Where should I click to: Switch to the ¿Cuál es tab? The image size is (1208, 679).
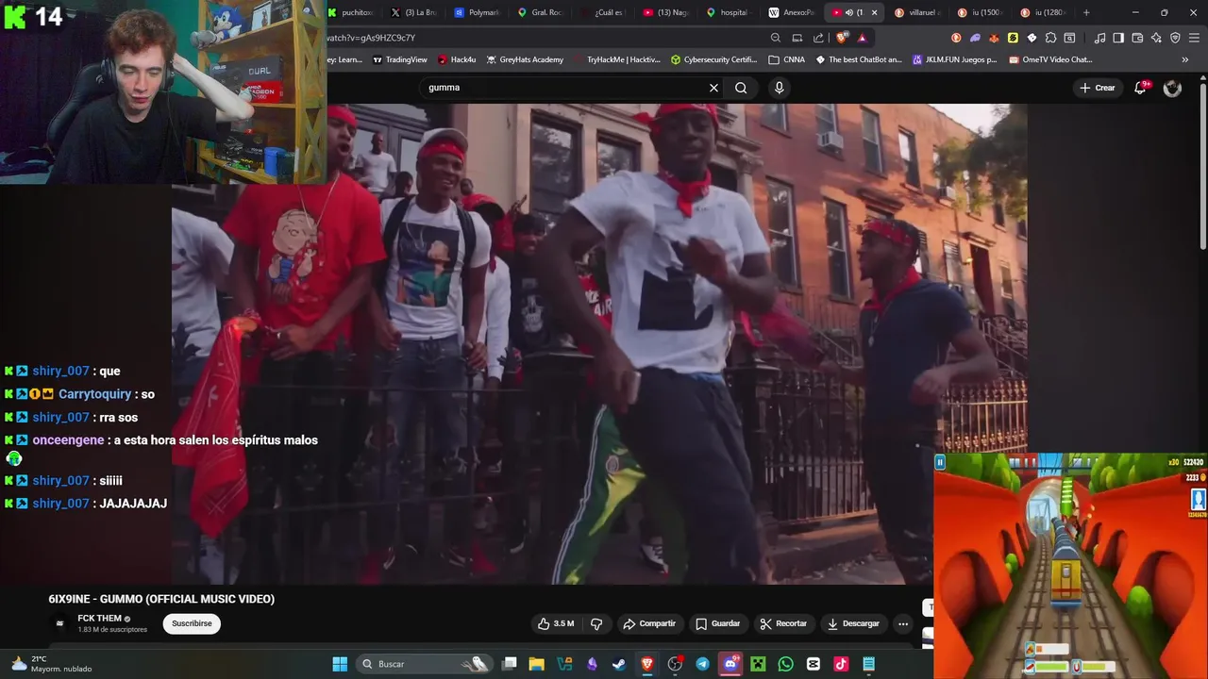click(604, 12)
